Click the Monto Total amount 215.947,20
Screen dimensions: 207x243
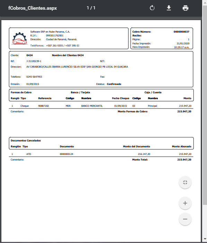coord(184,159)
